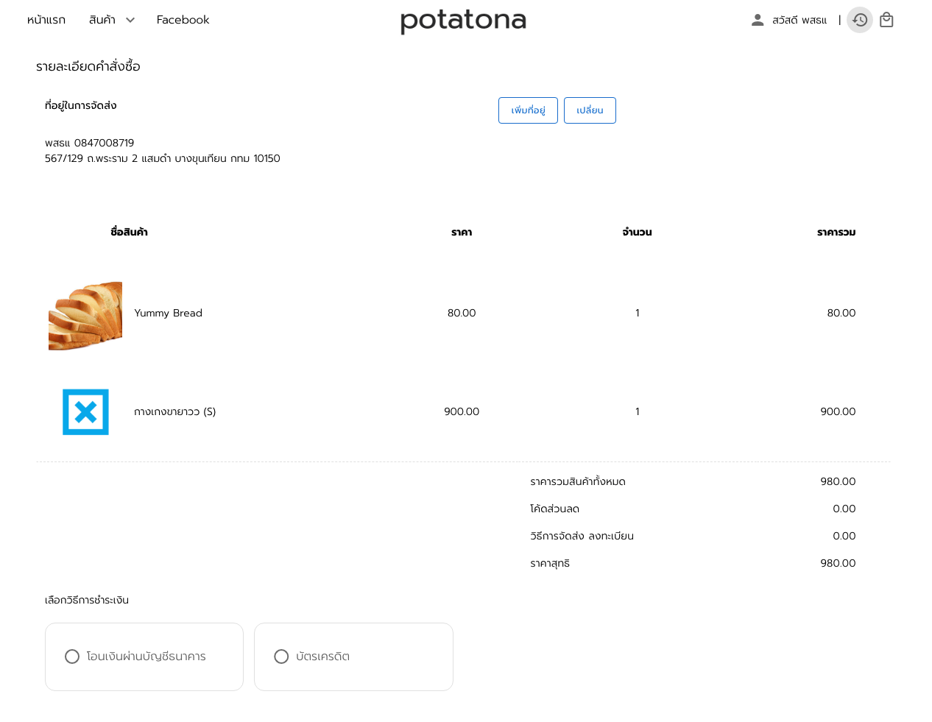The height and width of the screenshot is (722, 932).
Task: Open the Yummy Bread product thumbnail
Action: tap(85, 316)
